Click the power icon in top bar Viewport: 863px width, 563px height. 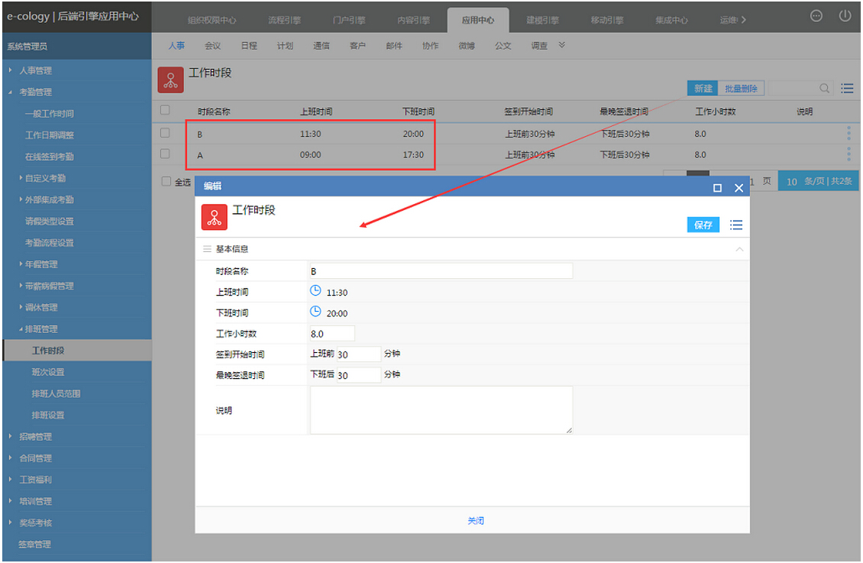pos(845,16)
